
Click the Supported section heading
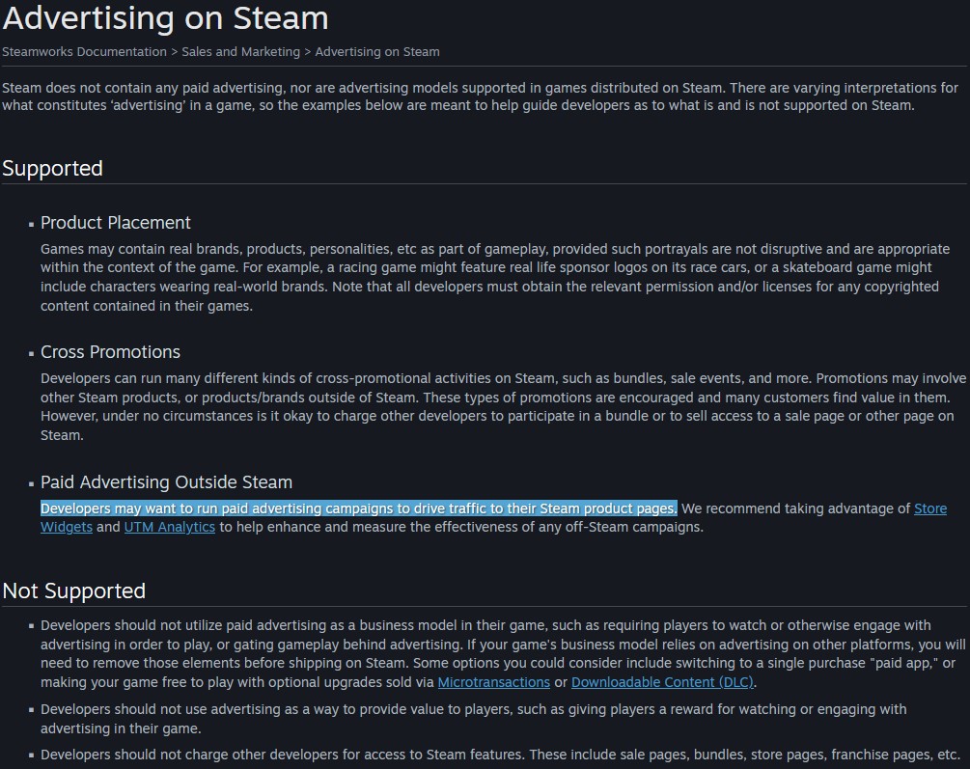coord(52,168)
